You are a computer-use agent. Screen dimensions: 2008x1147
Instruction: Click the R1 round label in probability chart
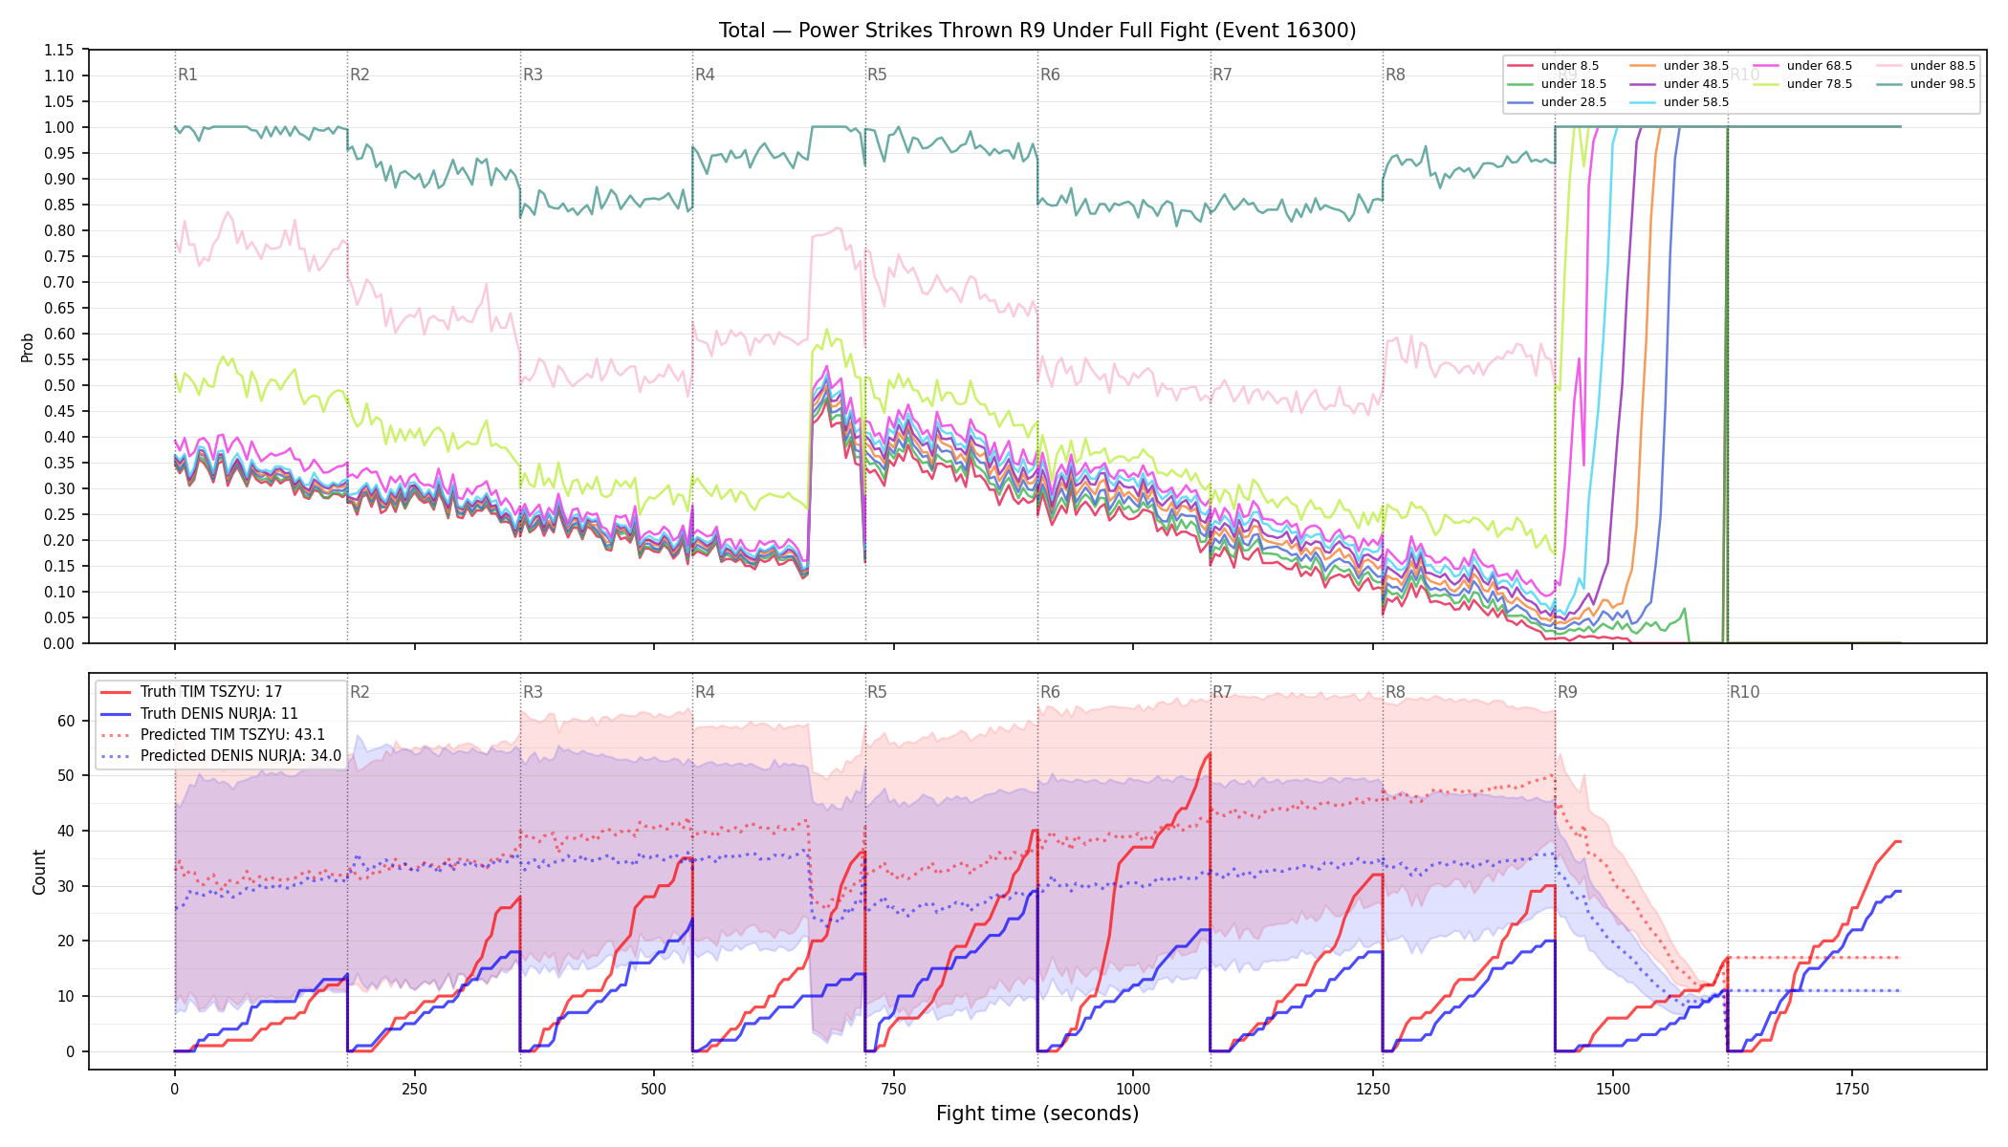187,75
